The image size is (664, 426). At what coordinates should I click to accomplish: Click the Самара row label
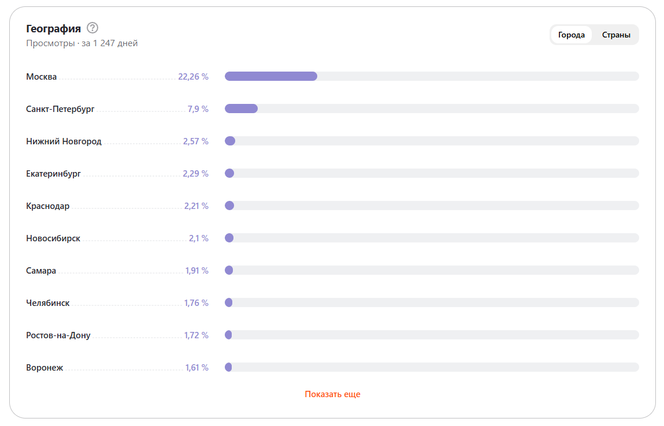point(41,271)
